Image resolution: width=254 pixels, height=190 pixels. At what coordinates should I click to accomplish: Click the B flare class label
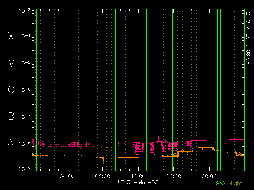tap(11, 116)
